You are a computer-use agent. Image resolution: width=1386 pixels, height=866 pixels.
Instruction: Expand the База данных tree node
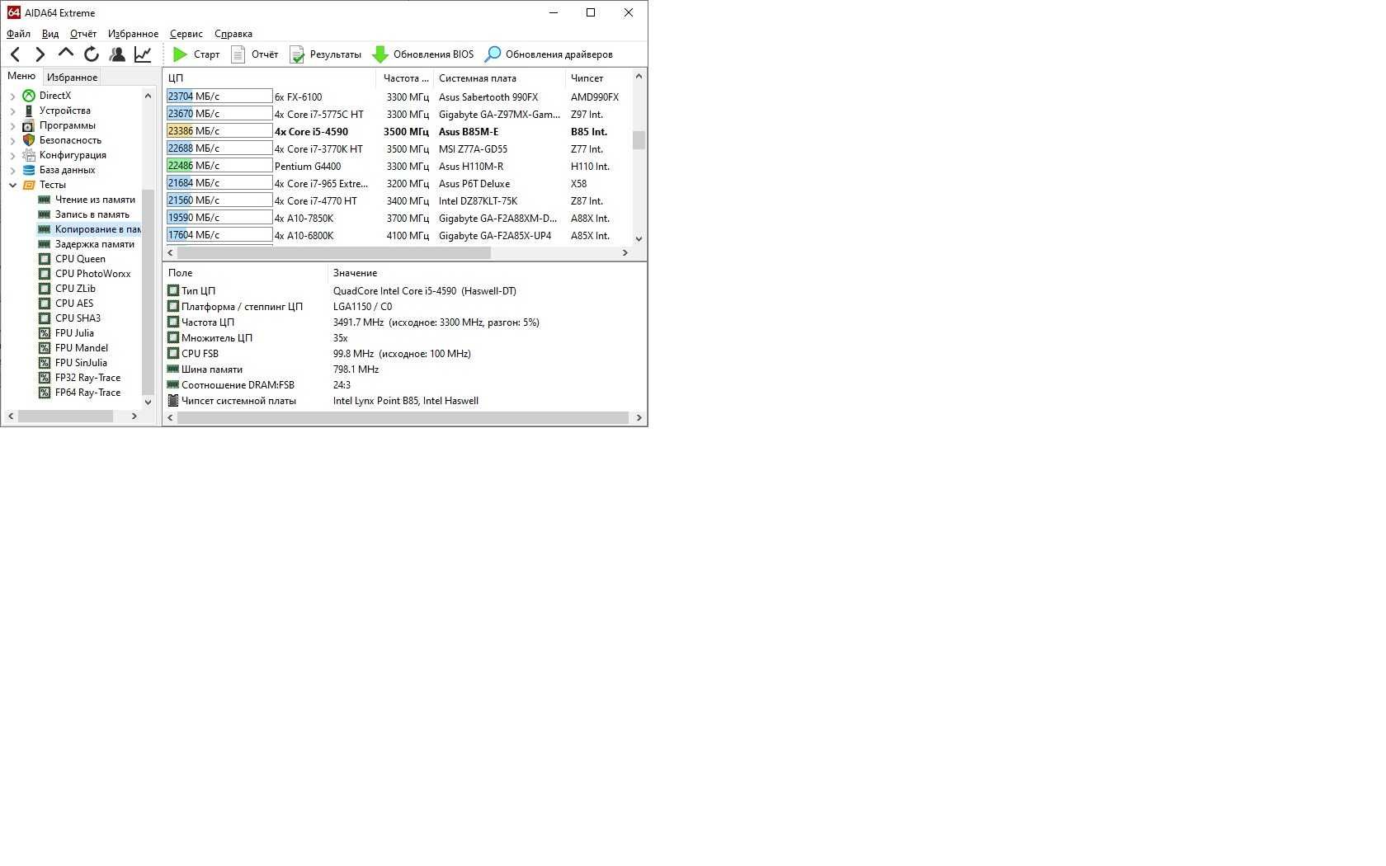point(12,171)
